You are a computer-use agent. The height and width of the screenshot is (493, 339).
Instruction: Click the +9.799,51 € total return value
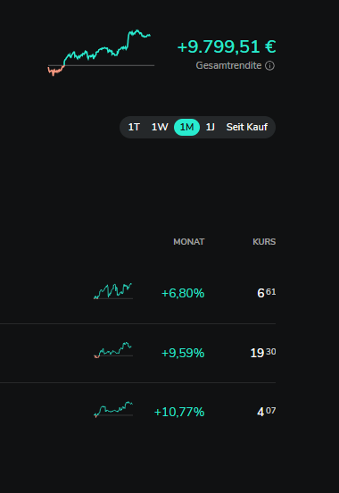pyautogui.click(x=227, y=46)
